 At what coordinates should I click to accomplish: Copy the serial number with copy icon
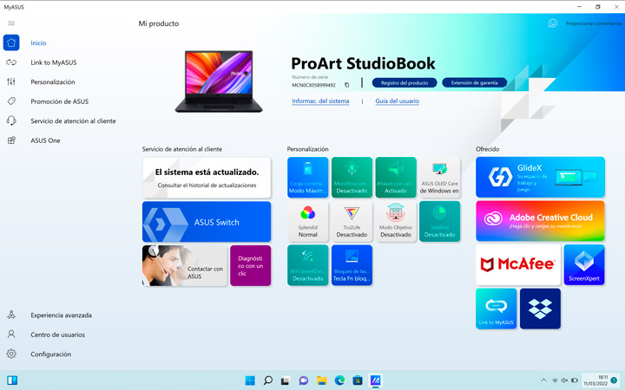point(346,85)
